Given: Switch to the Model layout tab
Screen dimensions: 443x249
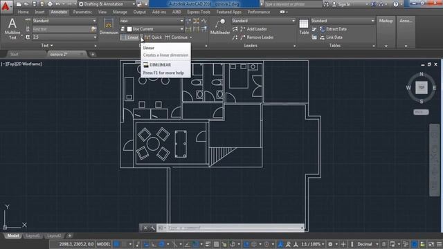Looking at the screenshot, I should [13, 235].
